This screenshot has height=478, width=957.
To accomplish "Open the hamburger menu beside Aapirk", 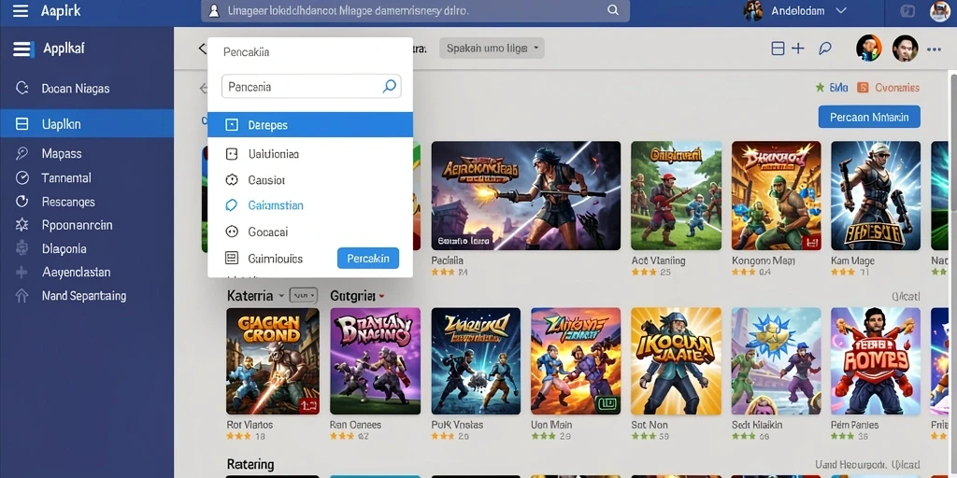I will [21, 11].
